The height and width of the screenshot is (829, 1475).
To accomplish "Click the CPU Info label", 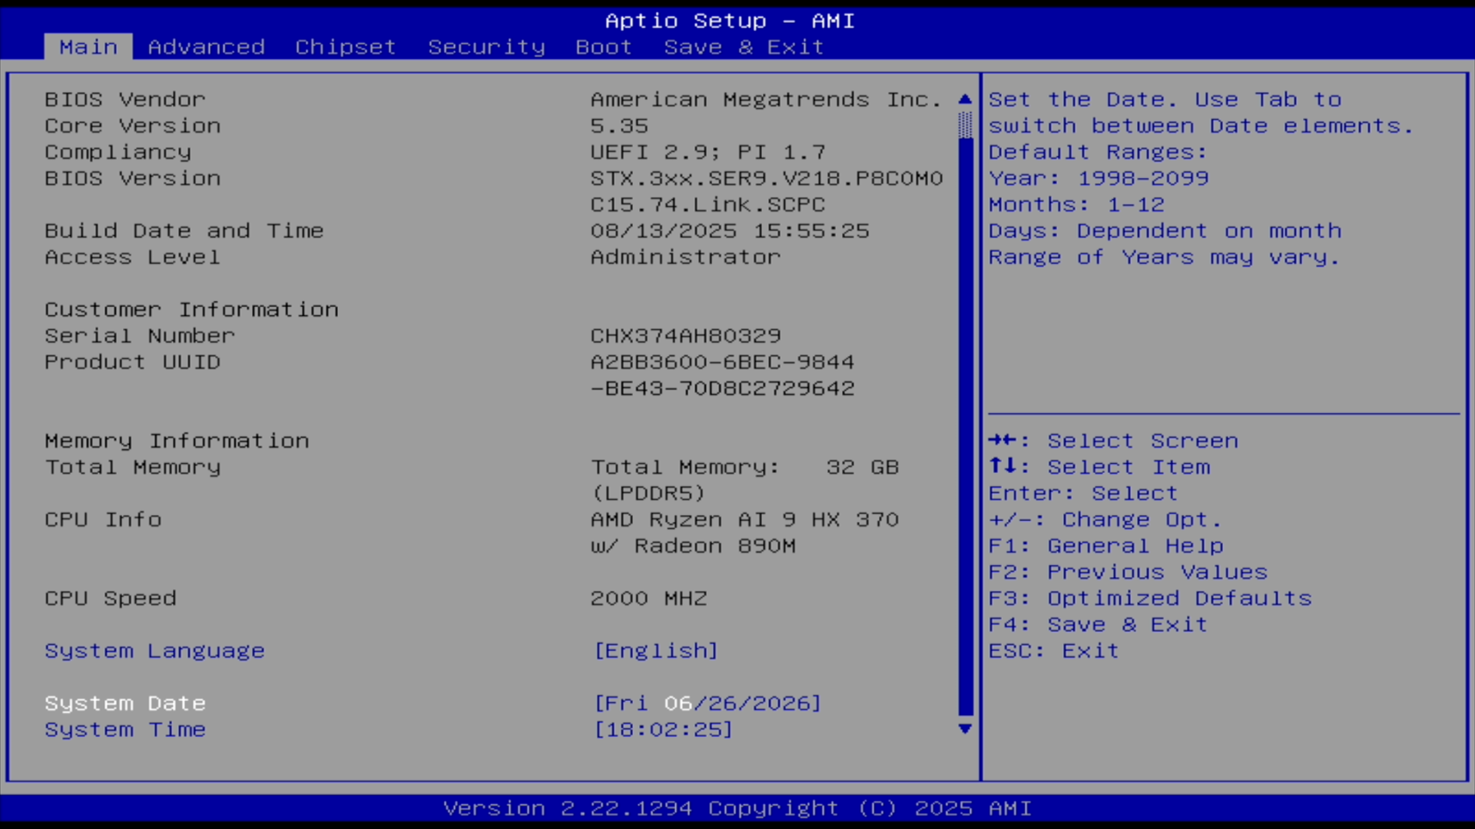I will click(x=103, y=520).
